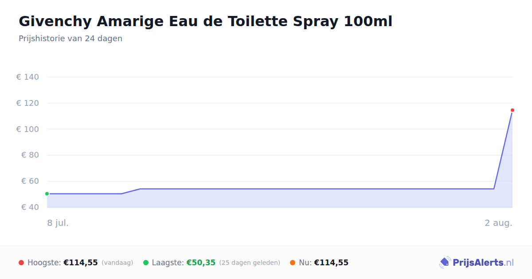Click the lowest price €50,35 value
The height and width of the screenshot is (279, 532).
201,263
